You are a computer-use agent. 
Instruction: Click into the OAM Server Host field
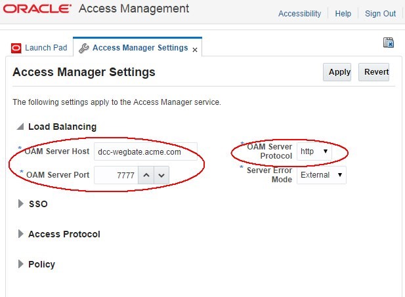tap(145, 151)
